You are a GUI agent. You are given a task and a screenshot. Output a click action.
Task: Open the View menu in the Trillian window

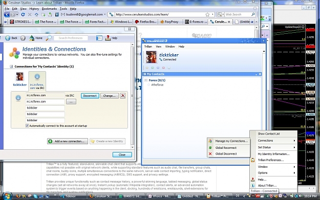click(158, 47)
